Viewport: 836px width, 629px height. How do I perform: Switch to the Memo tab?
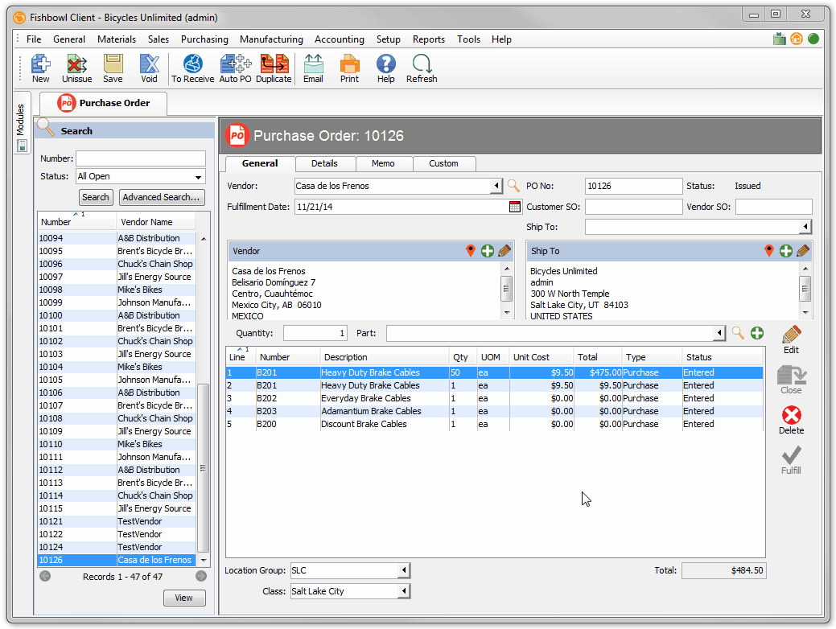(383, 163)
